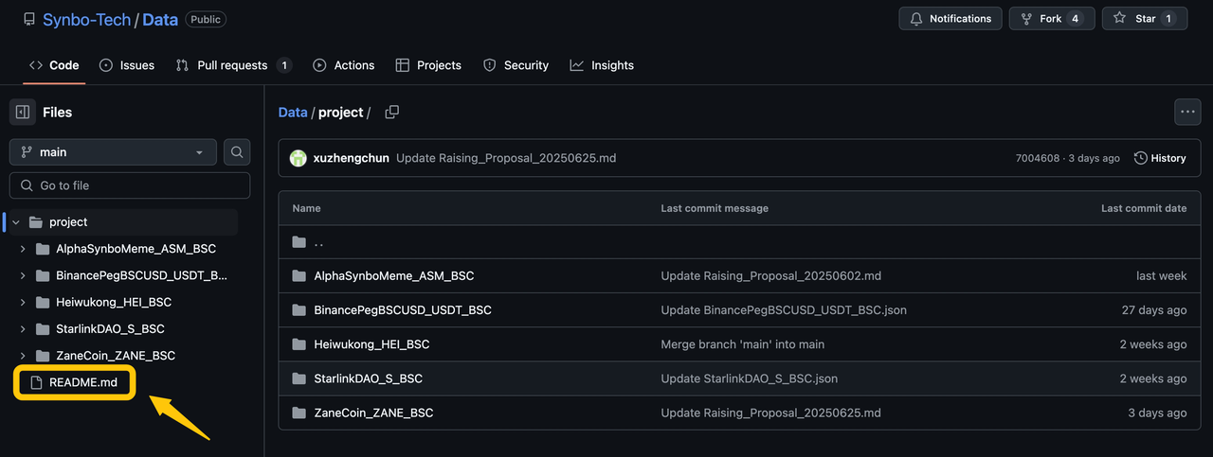
Task: Click the '27 days ago' commit date
Action: click(1154, 310)
